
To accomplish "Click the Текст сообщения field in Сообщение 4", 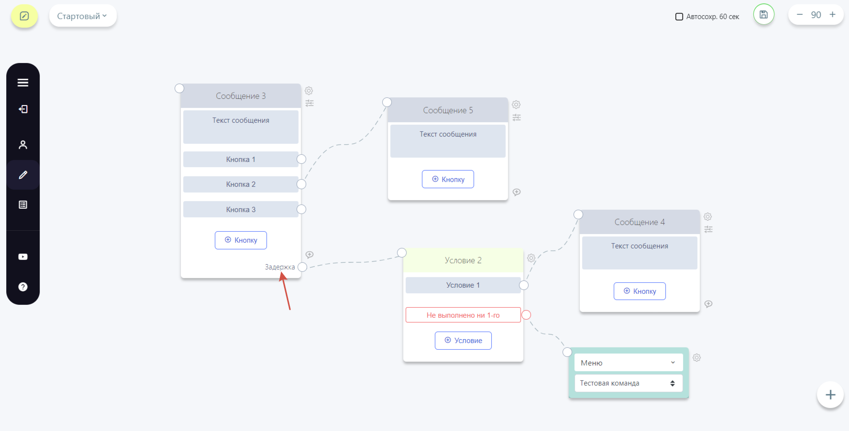I will [x=640, y=253].
